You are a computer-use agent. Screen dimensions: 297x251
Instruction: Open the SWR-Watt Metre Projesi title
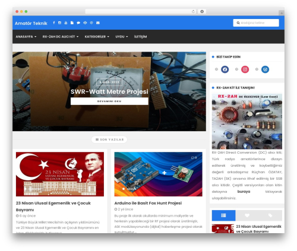click(109, 91)
